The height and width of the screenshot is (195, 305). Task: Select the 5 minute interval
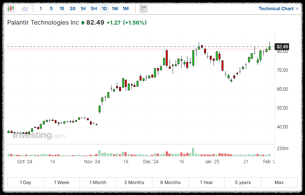click(51, 9)
